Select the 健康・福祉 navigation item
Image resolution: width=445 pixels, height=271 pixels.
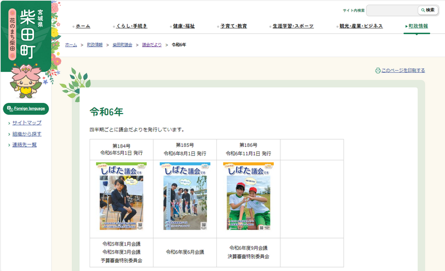[x=184, y=26]
